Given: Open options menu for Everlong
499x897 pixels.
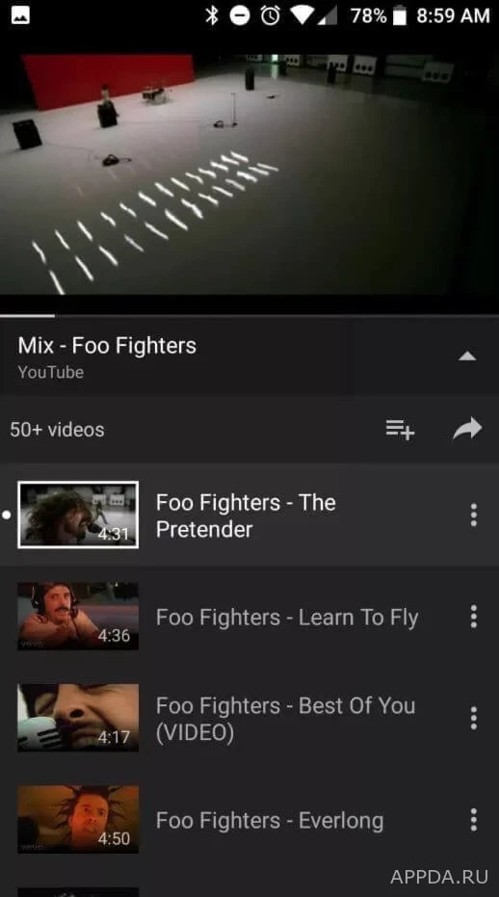Looking at the screenshot, I should click(x=473, y=820).
